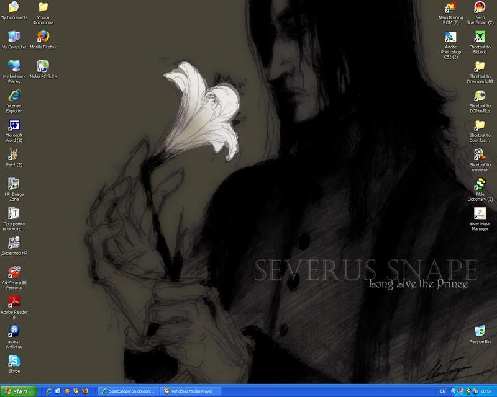Image resolution: width=497 pixels, height=397 pixels.
Task: Launch Shortcut to moviemk icon
Action: (x=480, y=160)
